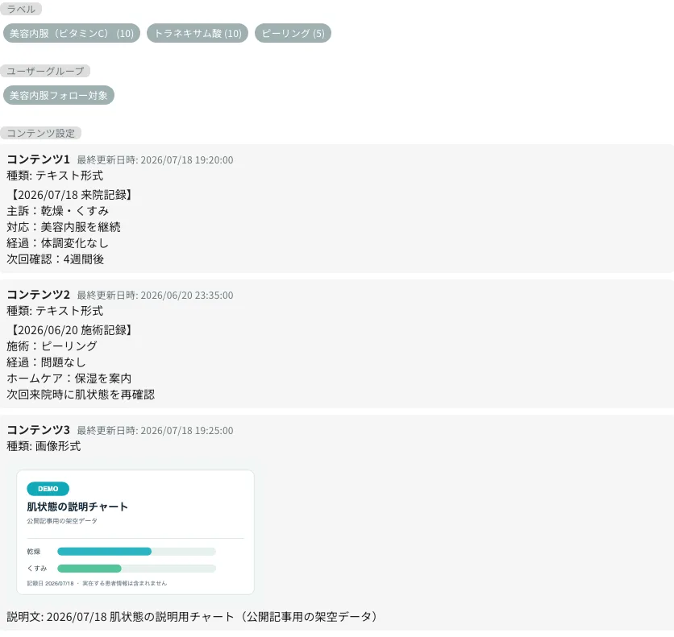Open the 肌状態の説明チャート image thumbnail
Image resolution: width=674 pixels, height=637 pixels.
click(135, 532)
